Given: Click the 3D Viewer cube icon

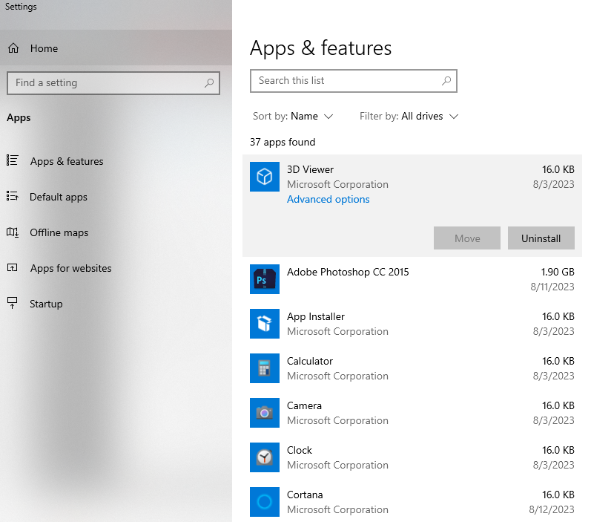Looking at the screenshot, I should pyautogui.click(x=265, y=177).
